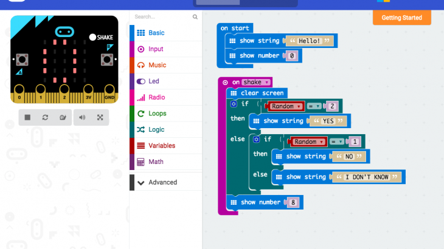Expand the Advanced categories
This screenshot has width=444, height=249.
(166, 182)
